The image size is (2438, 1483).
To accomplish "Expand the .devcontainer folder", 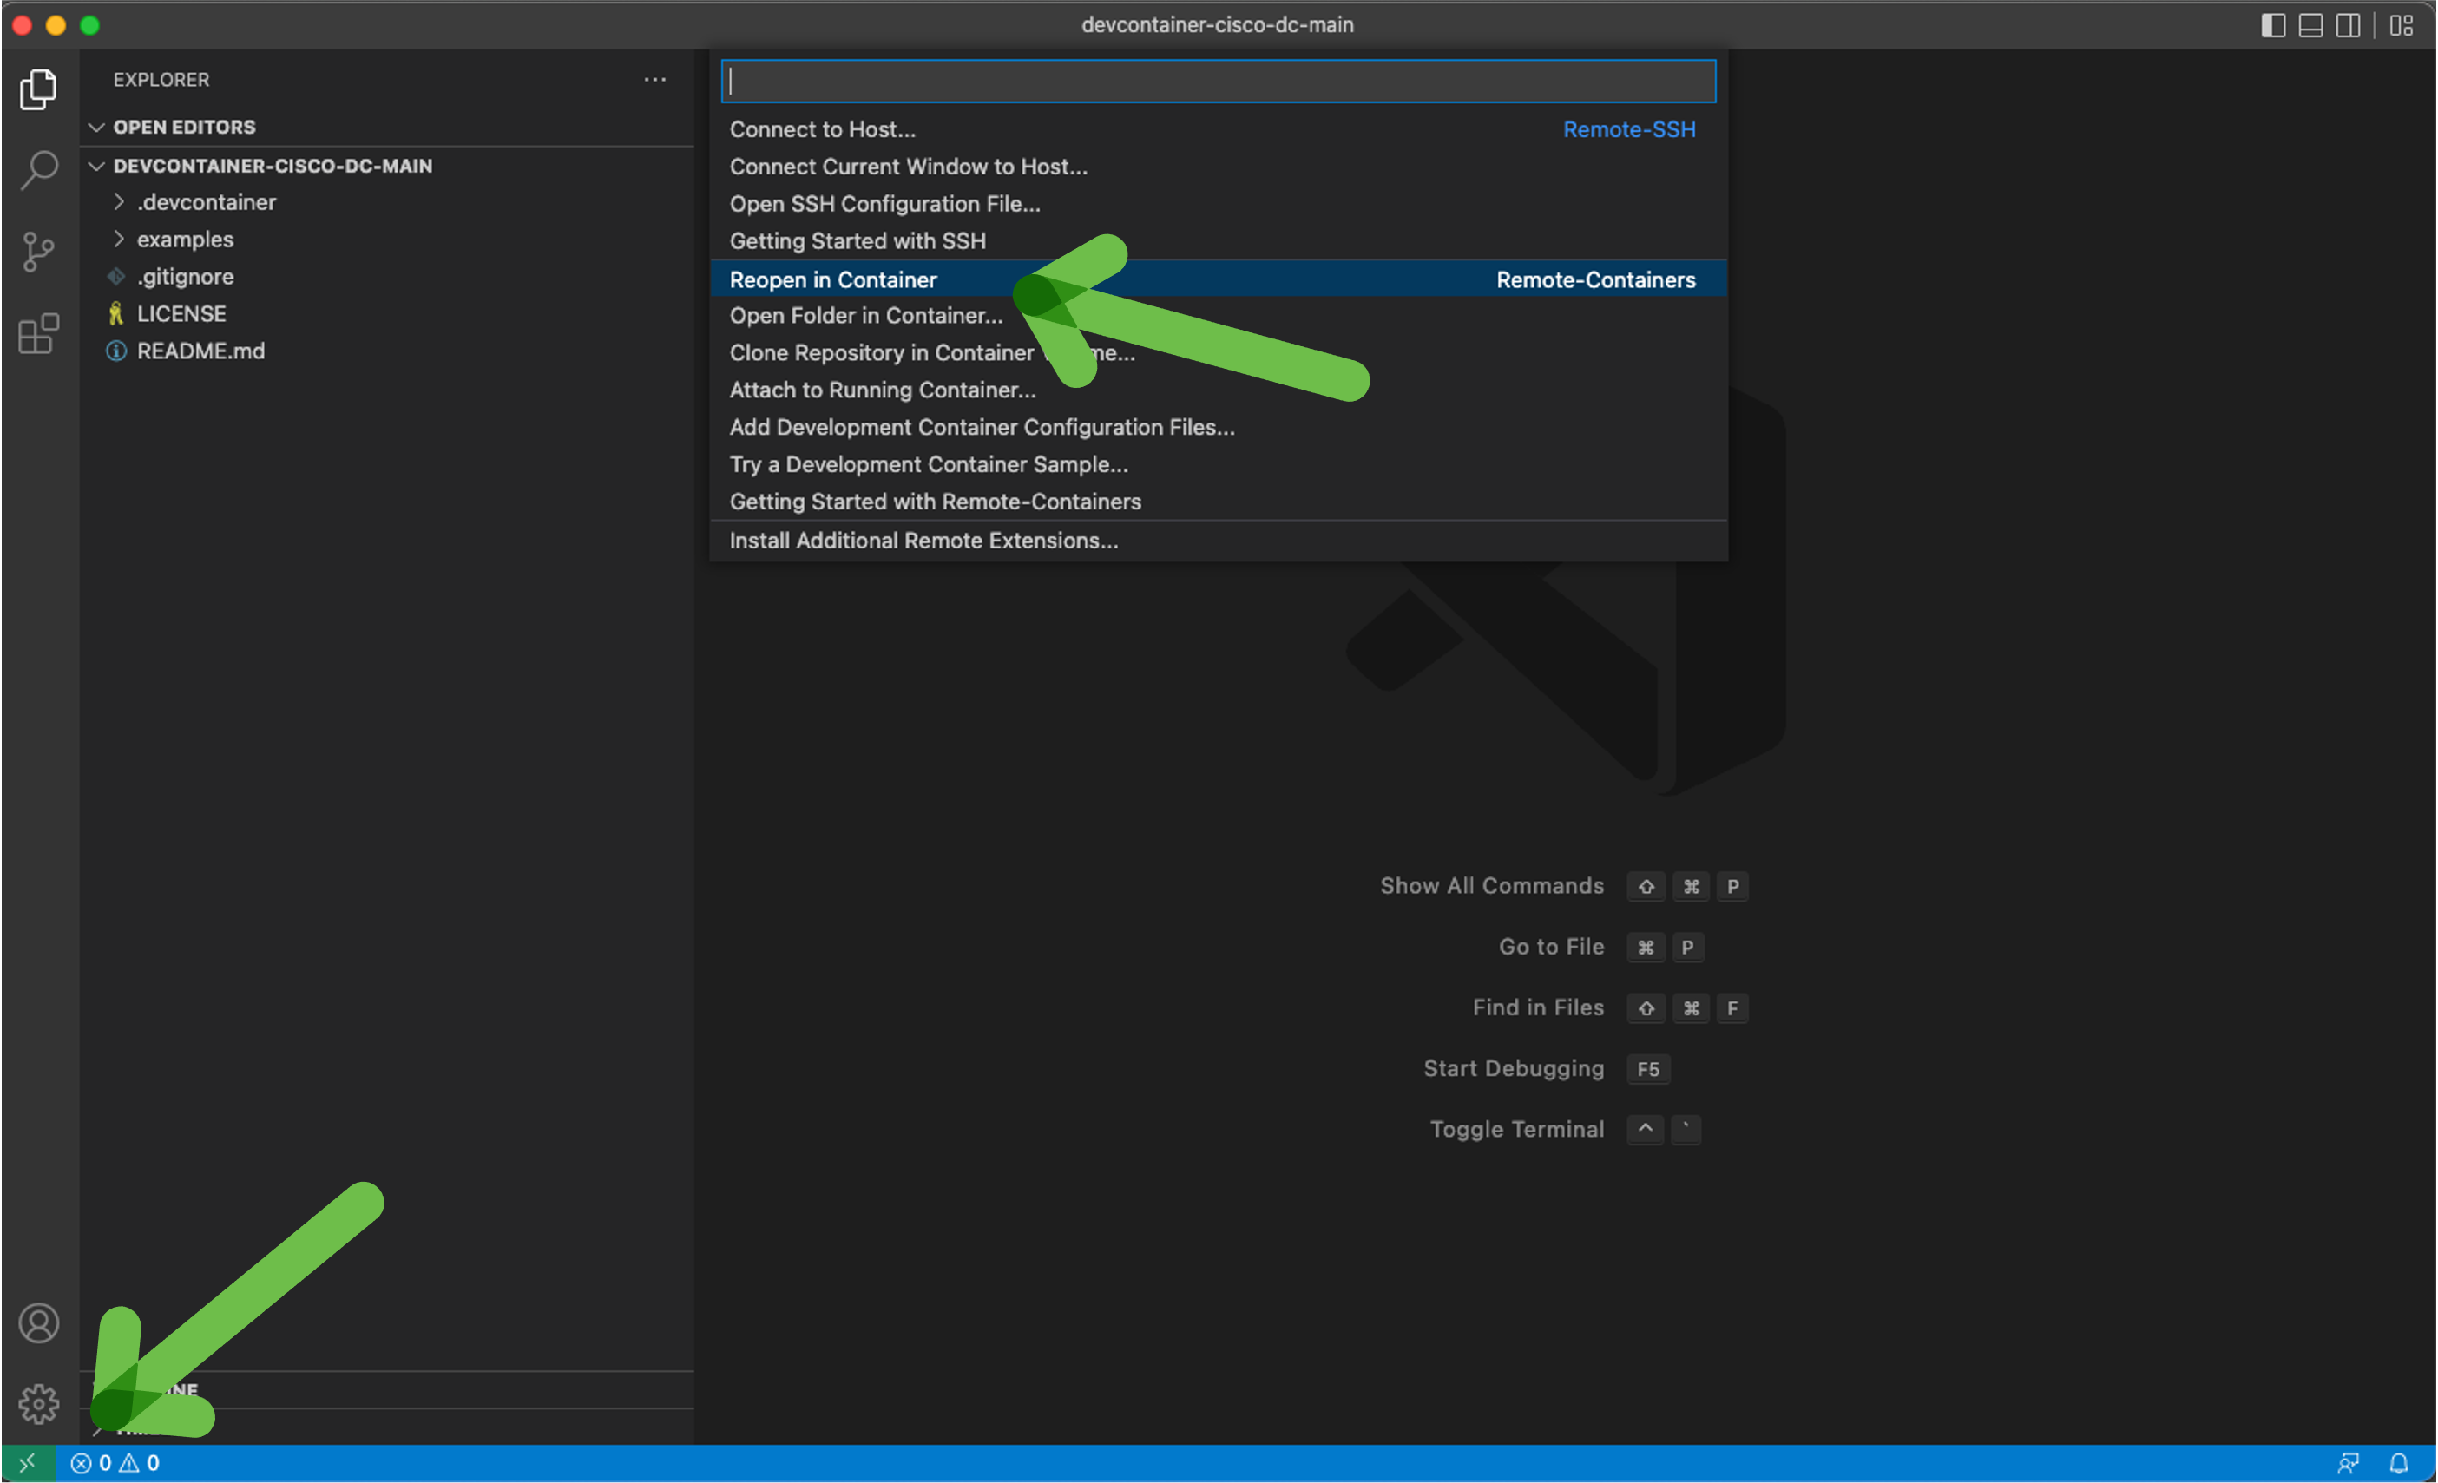I will [x=387, y=202].
